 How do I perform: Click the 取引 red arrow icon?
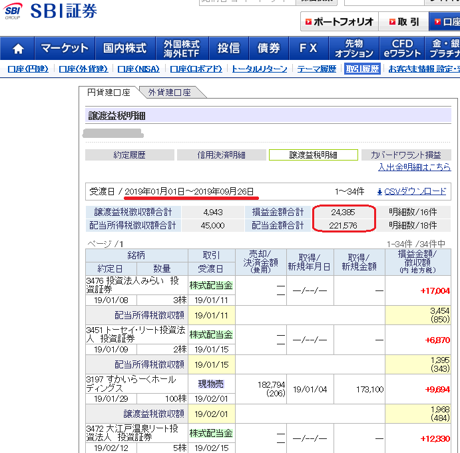(x=392, y=22)
